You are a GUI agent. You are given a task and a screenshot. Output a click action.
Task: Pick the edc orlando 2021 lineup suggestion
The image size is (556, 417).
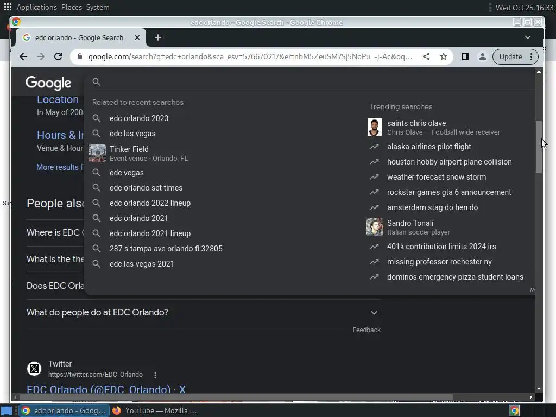point(150,233)
